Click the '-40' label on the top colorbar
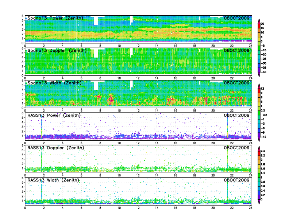Image resolution: width=289 pixels, height=223 pixels. [263, 72]
